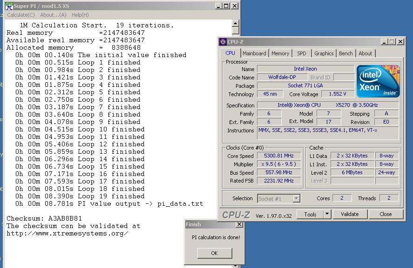
Task: Switch to the Graphics tab
Action: (324, 53)
